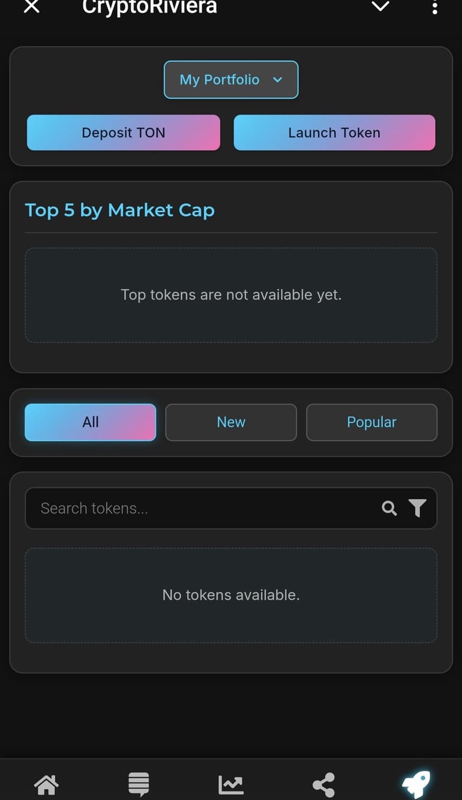Image resolution: width=462 pixels, height=800 pixels.
Task: Tap the 'Top tokens are not available yet' box
Action: click(231, 295)
